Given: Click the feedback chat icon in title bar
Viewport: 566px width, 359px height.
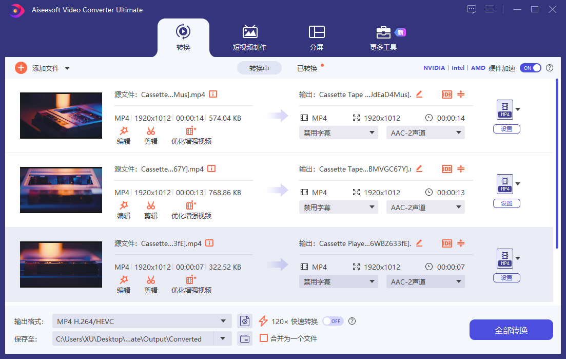Looking at the screenshot, I should click(471, 9).
